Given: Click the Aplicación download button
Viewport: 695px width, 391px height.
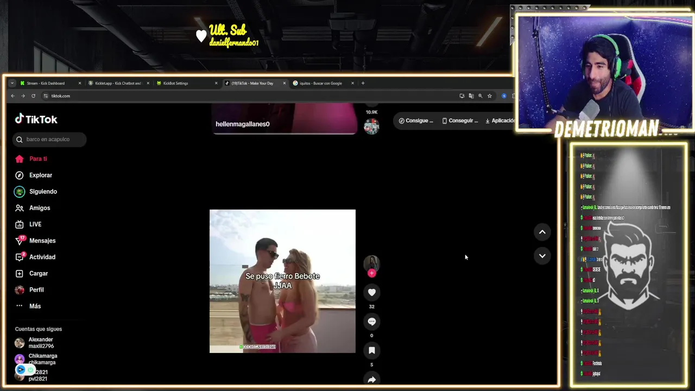Looking at the screenshot, I should 500,121.
